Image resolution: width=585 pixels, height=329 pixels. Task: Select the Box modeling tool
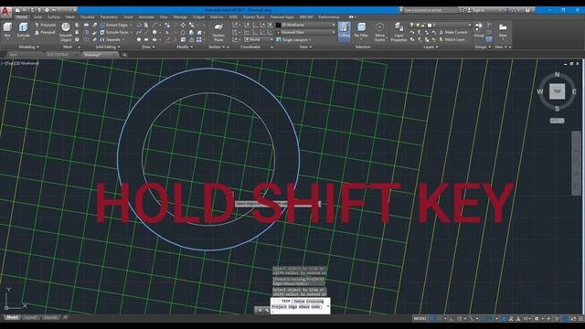7,30
